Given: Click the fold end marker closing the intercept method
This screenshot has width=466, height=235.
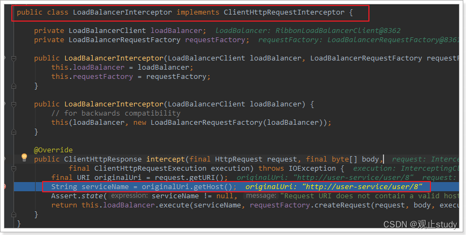Looking at the screenshot, I should (13, 214).
